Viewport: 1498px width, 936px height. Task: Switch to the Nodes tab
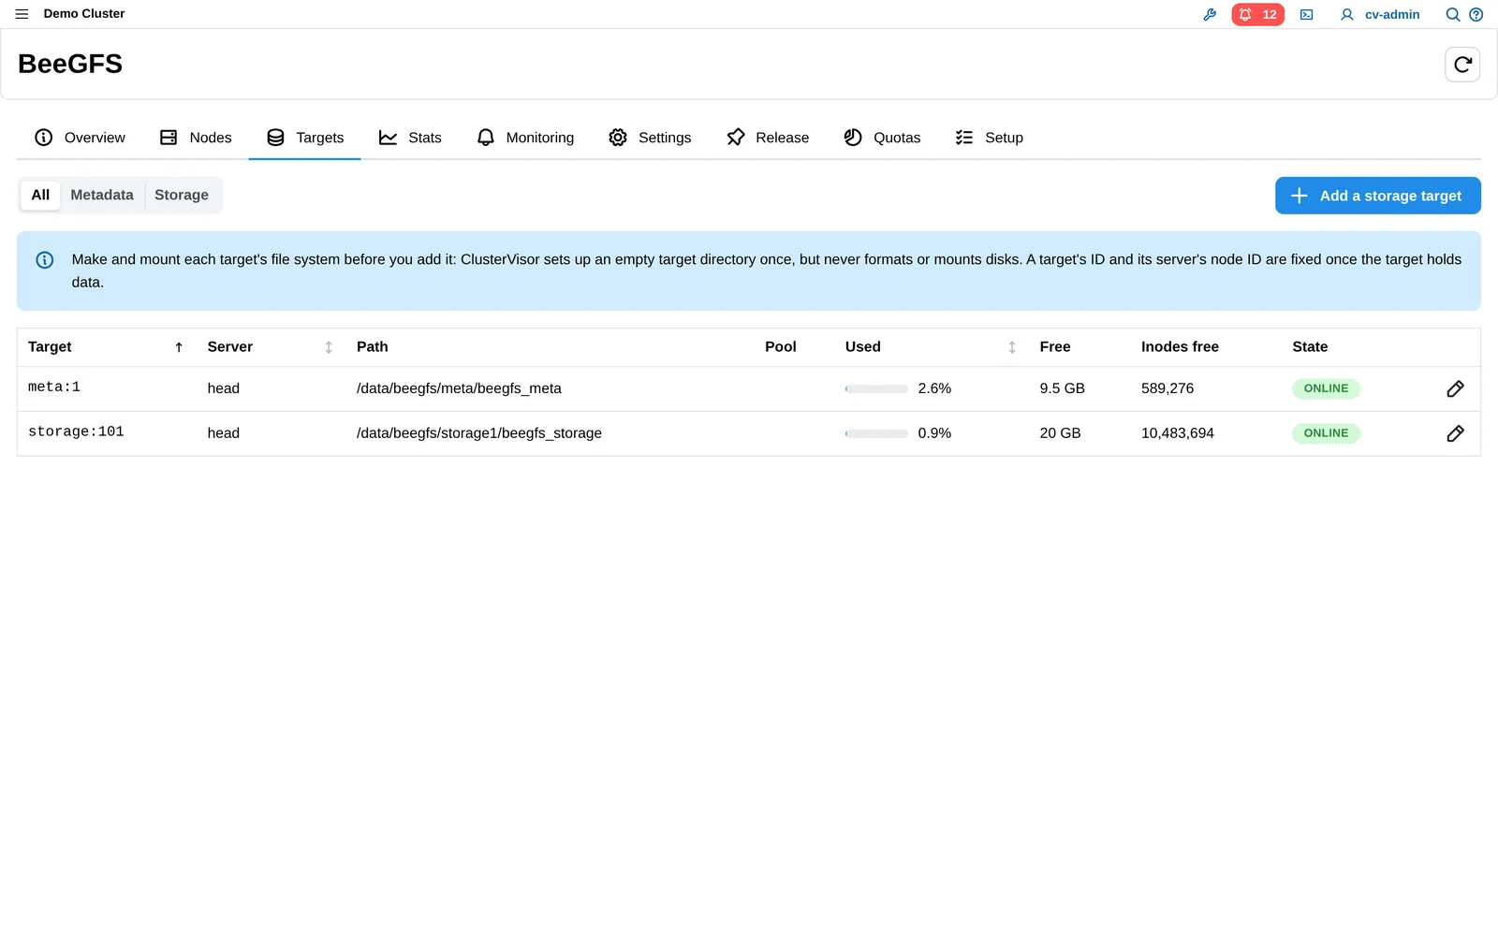[x=196, y=138]
